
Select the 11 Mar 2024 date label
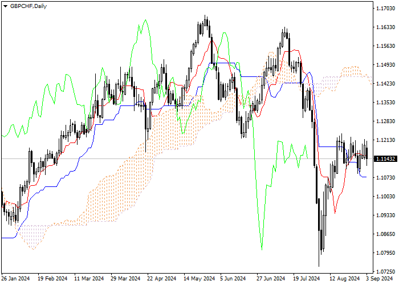tap(89, 279)
